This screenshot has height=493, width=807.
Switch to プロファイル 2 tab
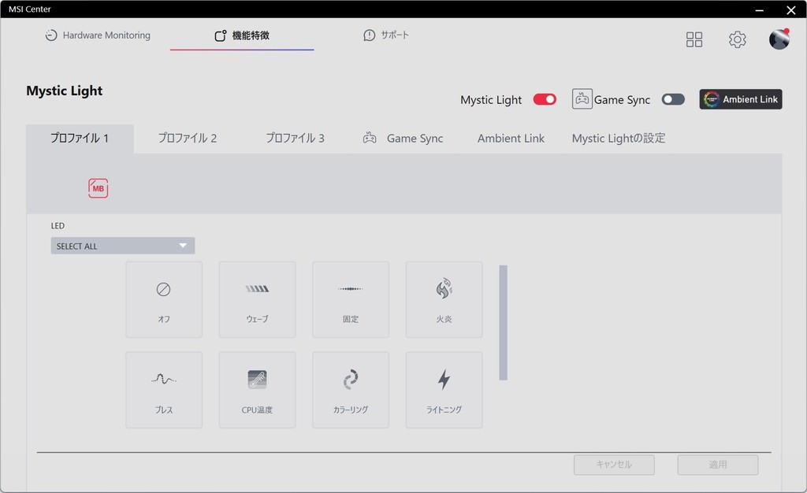click(x=187, y=138)
